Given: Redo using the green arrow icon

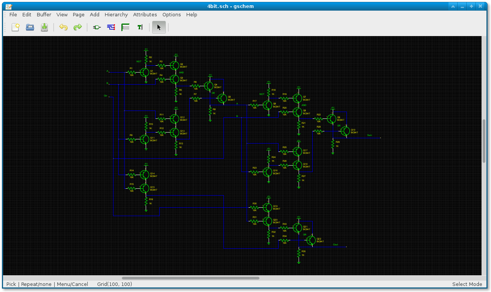Looking at the screenshot, I should click(x=78, y=27).
